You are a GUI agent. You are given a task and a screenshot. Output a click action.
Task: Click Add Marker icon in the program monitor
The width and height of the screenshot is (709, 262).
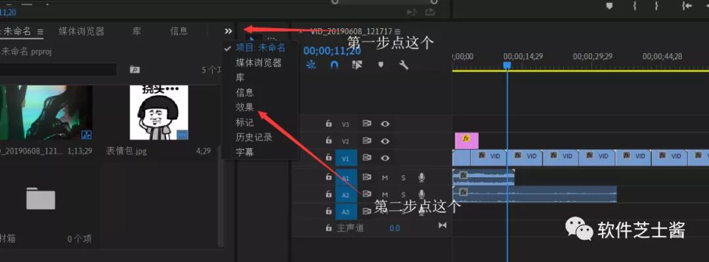point(609,6)
